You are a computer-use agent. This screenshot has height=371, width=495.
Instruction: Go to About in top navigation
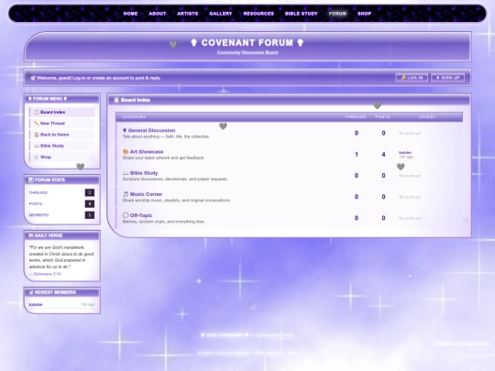(x=158, y=14)
